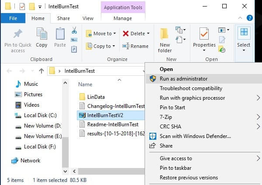Viewport: 262px width, 185px height.
Task: Click the Copy icon in Clipboard group
Action: pos(41,34)
